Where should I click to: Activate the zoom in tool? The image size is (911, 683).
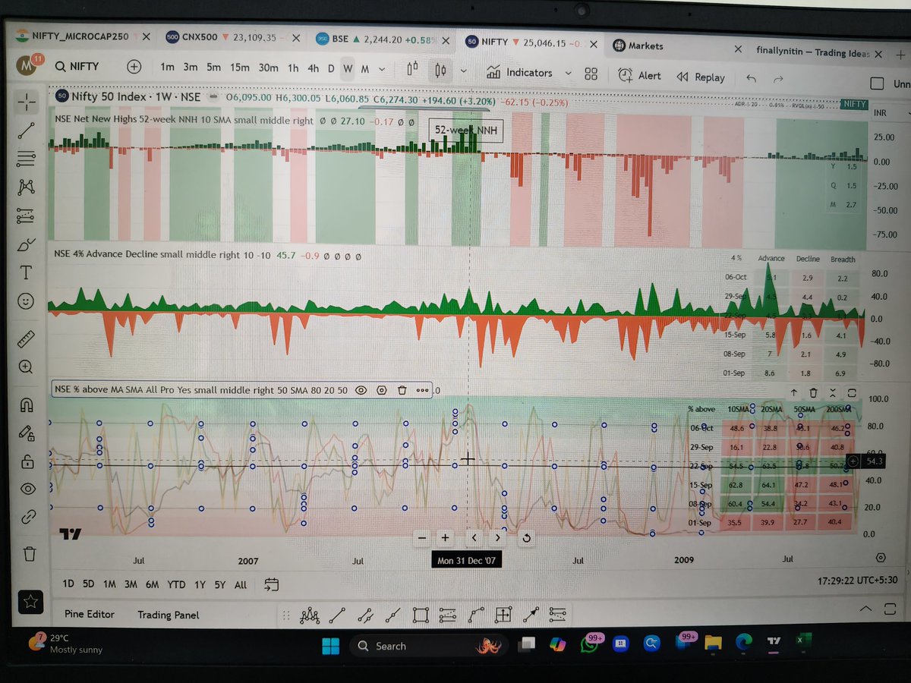click(x=27, y=367)
